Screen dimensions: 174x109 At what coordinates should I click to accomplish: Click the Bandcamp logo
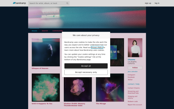(19, 3)
